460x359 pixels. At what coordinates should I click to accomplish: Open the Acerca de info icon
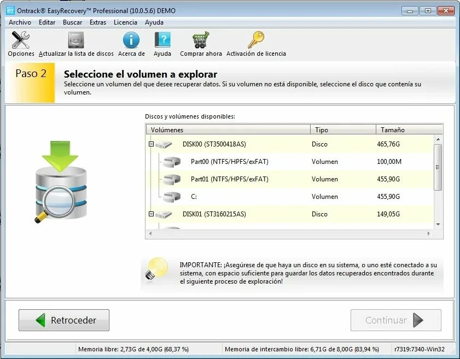131,40
